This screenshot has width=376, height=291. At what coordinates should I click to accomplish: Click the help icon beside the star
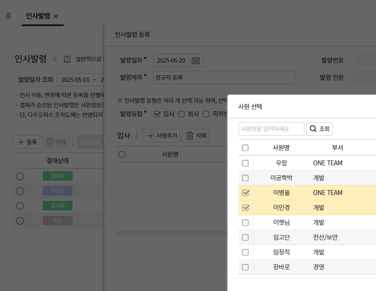coord(67,59)
